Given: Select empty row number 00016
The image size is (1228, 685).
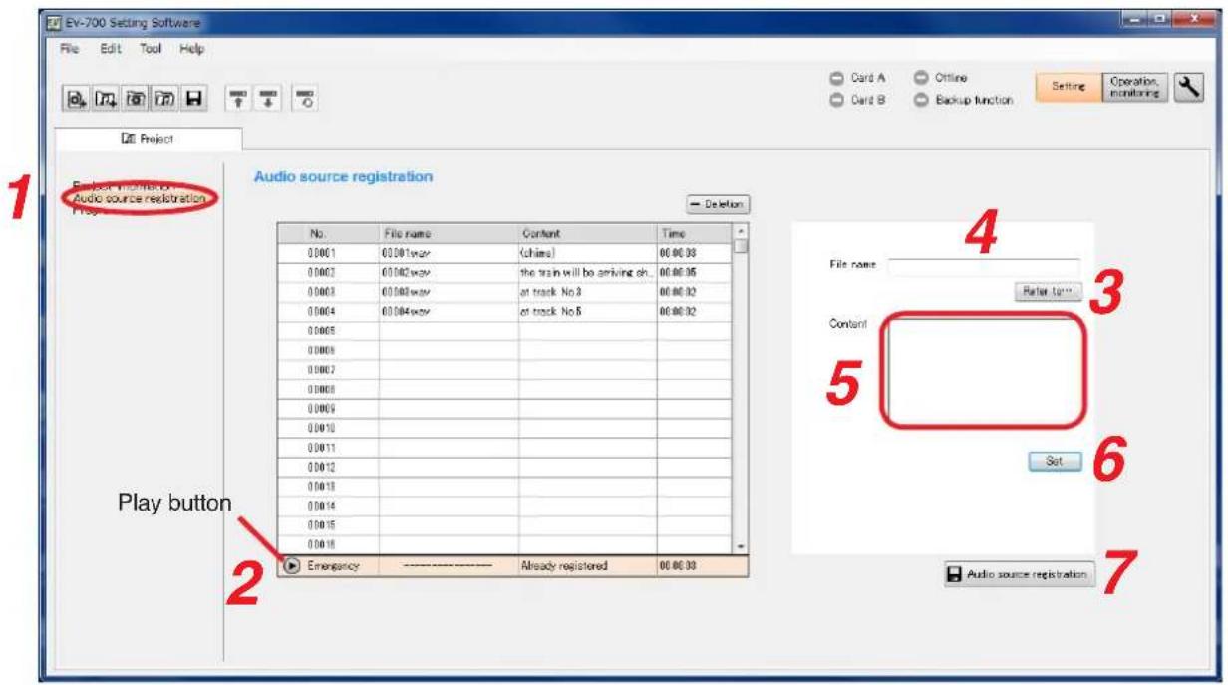Looking at the screenshot, I should tap(329, 545).
